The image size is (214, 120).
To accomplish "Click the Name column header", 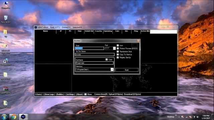I will [45, 31].
